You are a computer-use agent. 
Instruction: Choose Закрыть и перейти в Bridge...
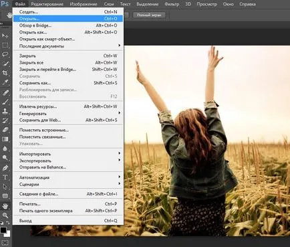point(68,70)
